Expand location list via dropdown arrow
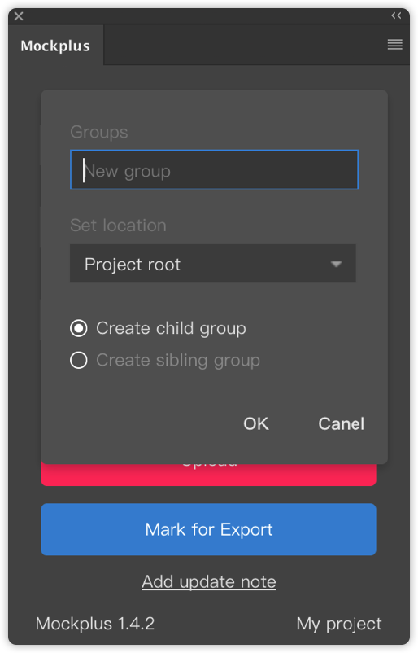The width and height of the screenshot is (418, 653). coord(336,264)
